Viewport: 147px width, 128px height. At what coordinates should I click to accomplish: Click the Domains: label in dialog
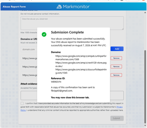(x=56, y=52)
